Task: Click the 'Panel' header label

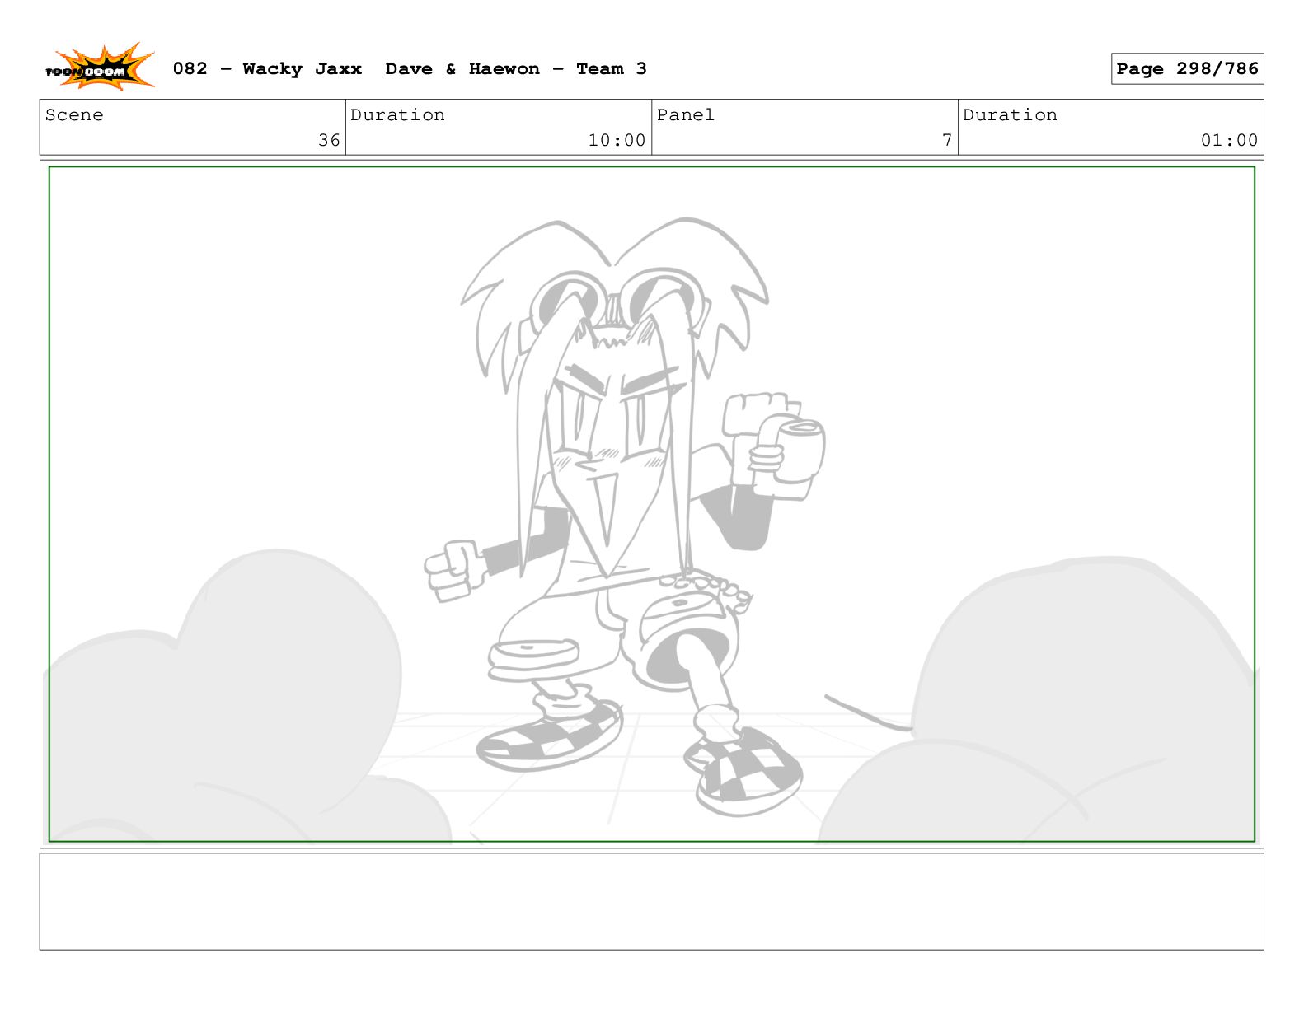Action: [685, 115]
